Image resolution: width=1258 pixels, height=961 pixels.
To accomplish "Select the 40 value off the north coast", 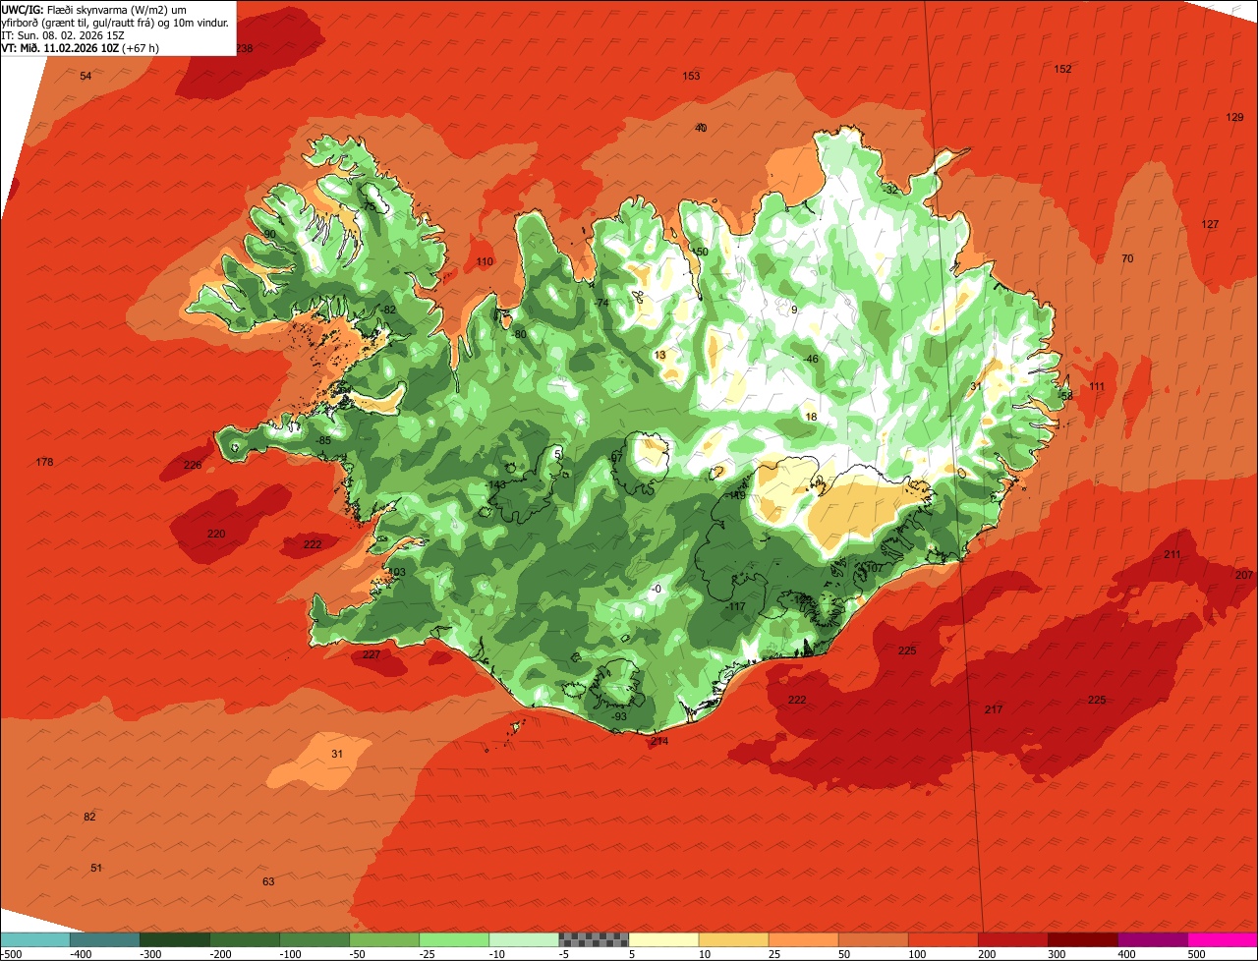I will tap(701, 128).
